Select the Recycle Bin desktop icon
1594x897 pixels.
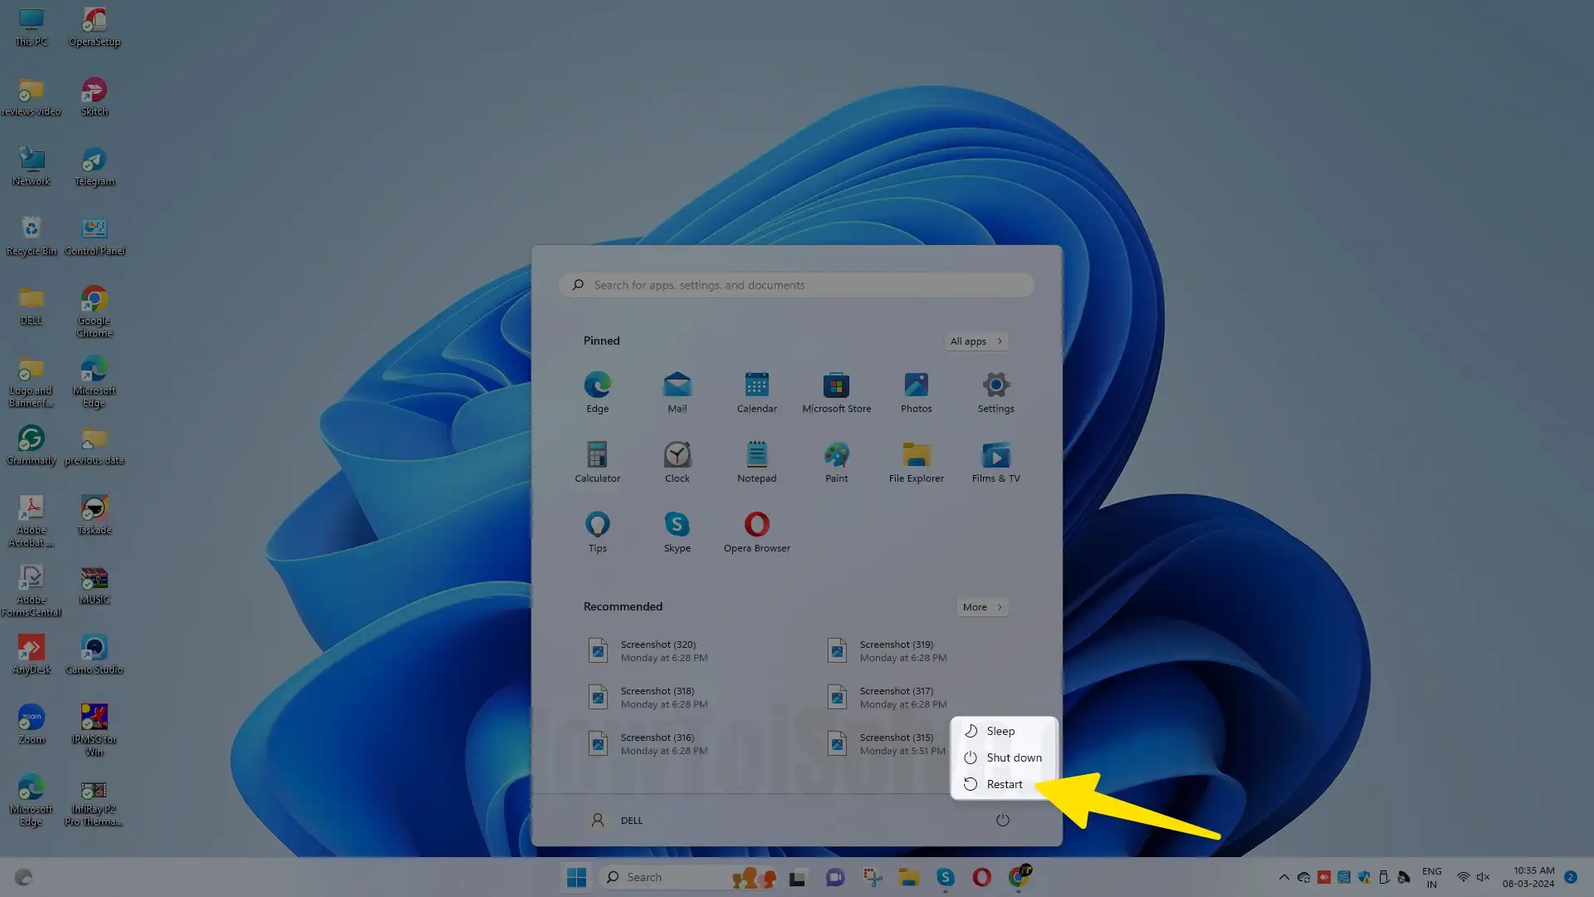click(32, 237)
